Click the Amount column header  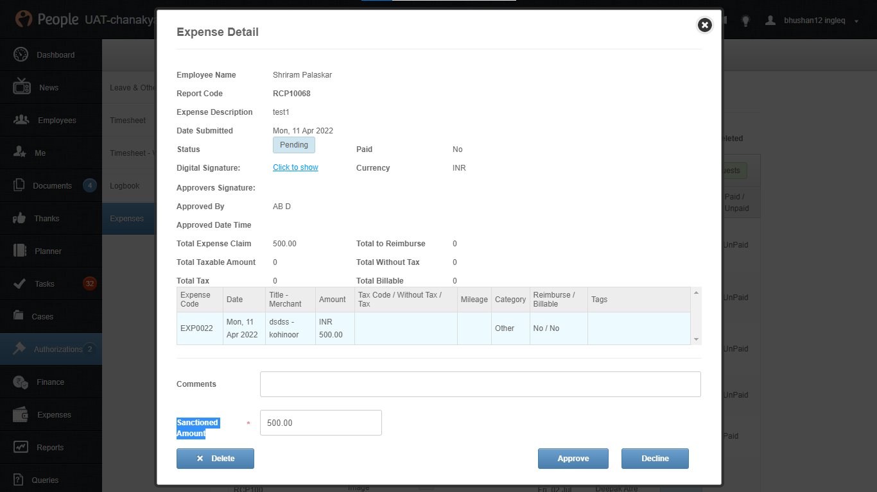[x=335, y=300]
